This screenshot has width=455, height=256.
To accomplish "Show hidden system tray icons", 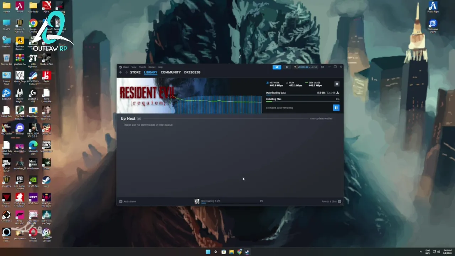I will pos(421,252).
